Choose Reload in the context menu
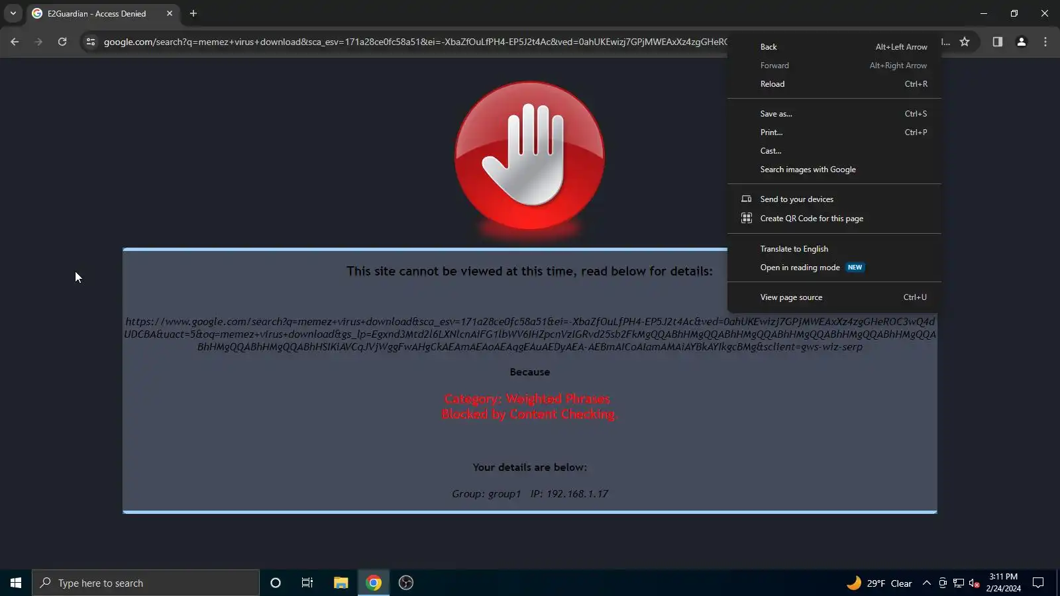The width and height of the screenshot is (1060, 596). 834,84
